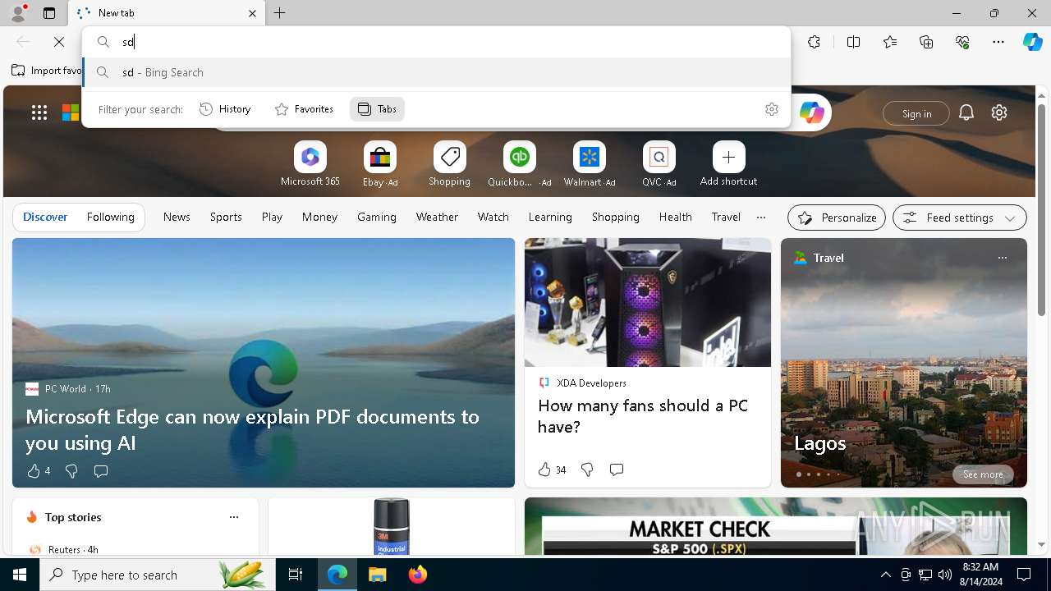The image size is (1051, 591).
Task: Open the tab actions menu icon
Action: coord(49,13)
